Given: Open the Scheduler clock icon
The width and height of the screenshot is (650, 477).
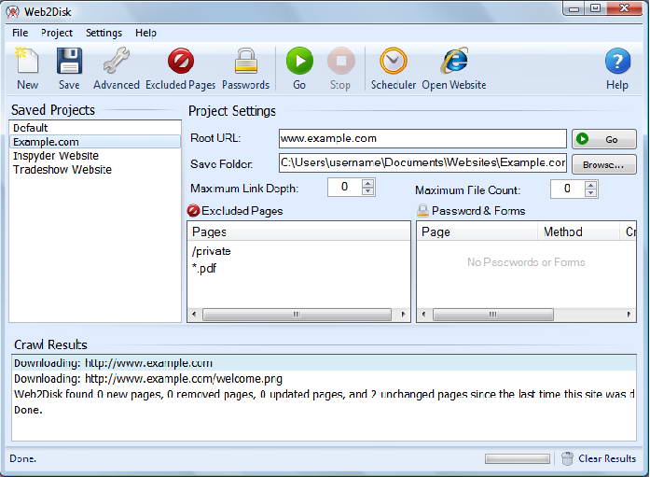Looking at the screenshot, I should [393, 68].
